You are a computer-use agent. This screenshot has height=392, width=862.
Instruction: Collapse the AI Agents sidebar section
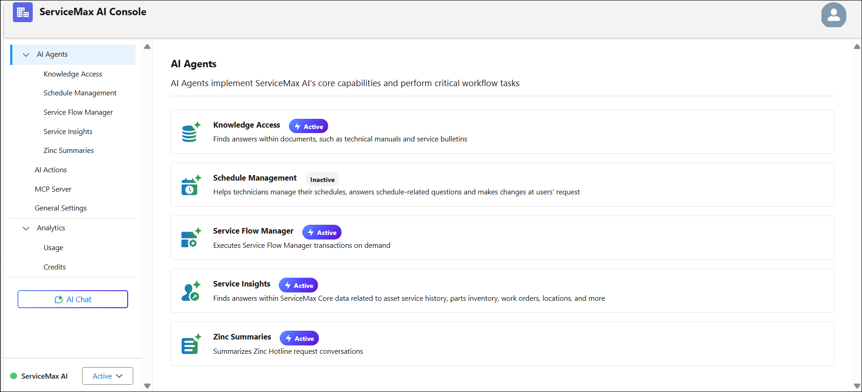click(x=26, y=54)
